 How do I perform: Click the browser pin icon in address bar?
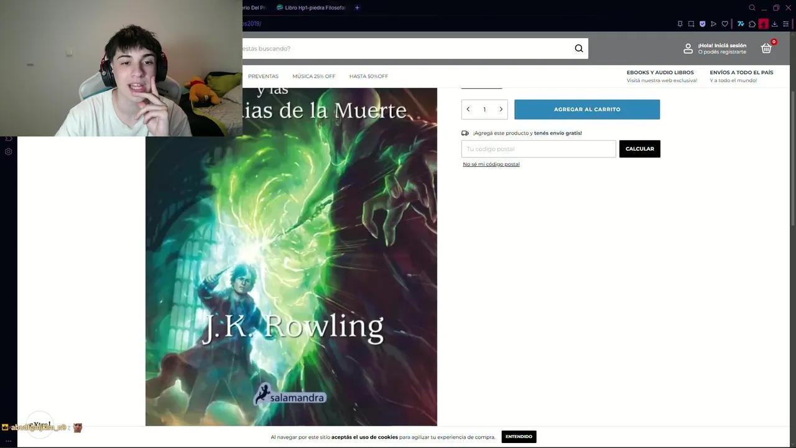(680, 24)
